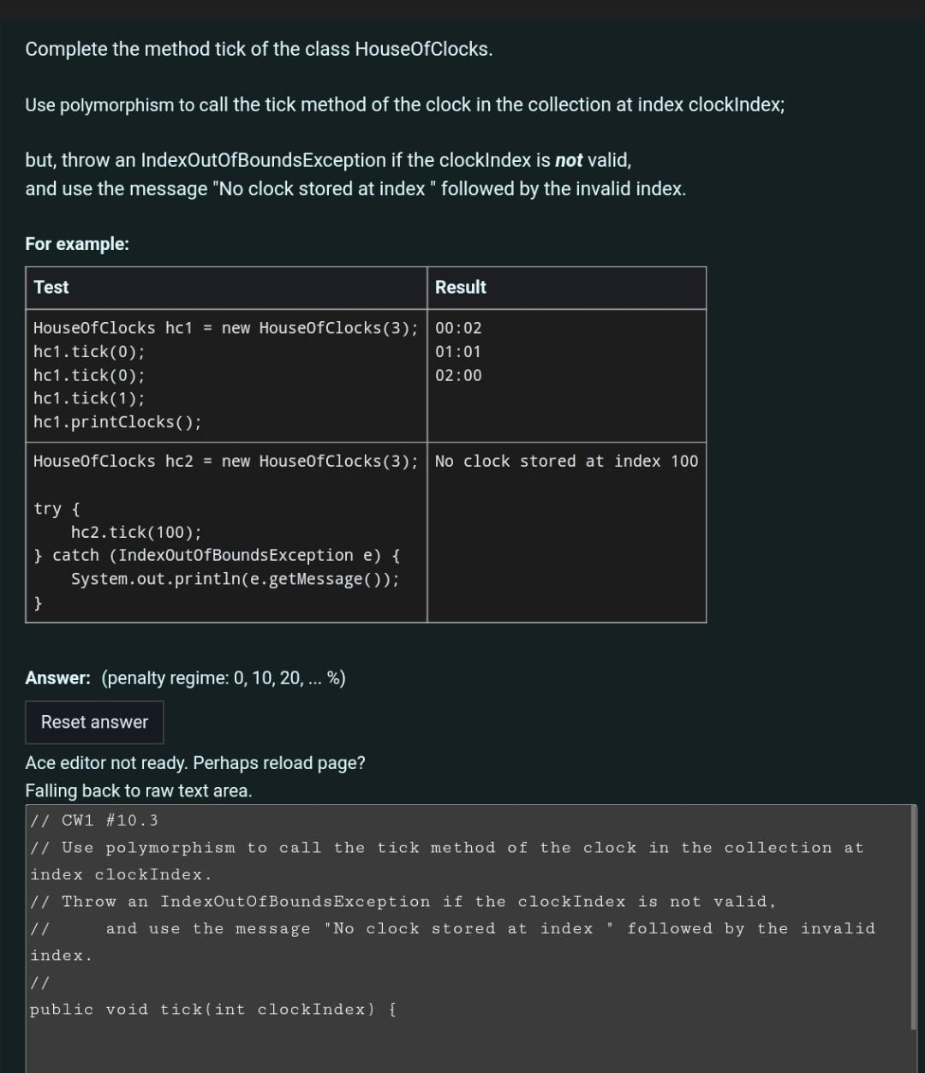
Task: Click the text 'No clock stored at index 100'
Action: [x=565, y=461]
